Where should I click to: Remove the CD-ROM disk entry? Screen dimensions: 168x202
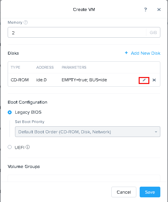pyautogui.click(x=154, y=80)
